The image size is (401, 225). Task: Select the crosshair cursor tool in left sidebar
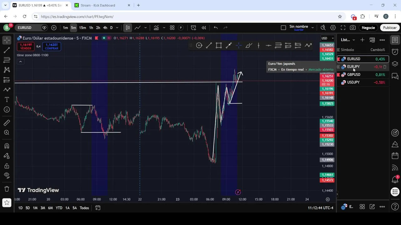[x=7, y=40]
